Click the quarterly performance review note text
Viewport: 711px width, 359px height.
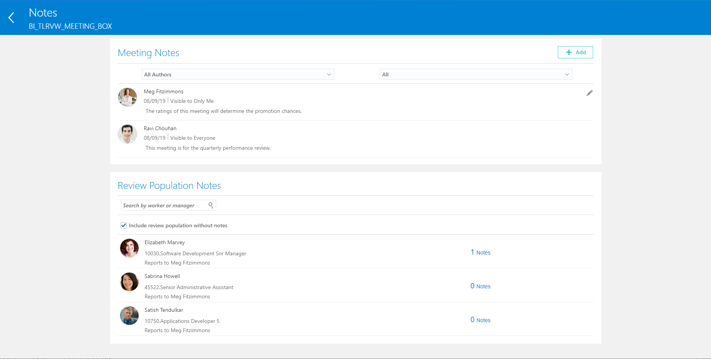click(208, 148)
